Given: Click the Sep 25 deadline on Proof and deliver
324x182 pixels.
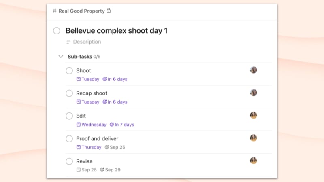Looking at the screenshot, I should tap(115, 147).
